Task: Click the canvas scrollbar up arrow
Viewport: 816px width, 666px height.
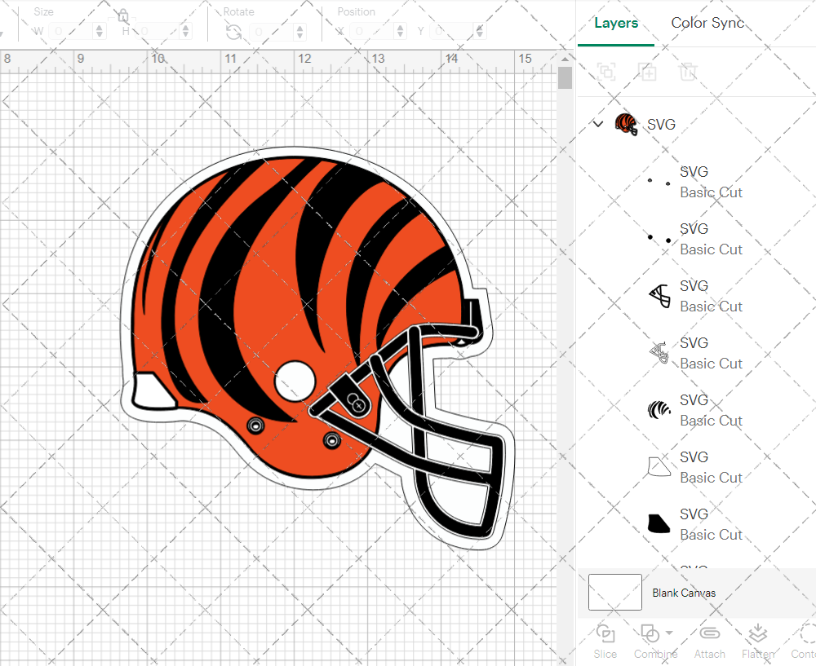Action: point(565,59)
